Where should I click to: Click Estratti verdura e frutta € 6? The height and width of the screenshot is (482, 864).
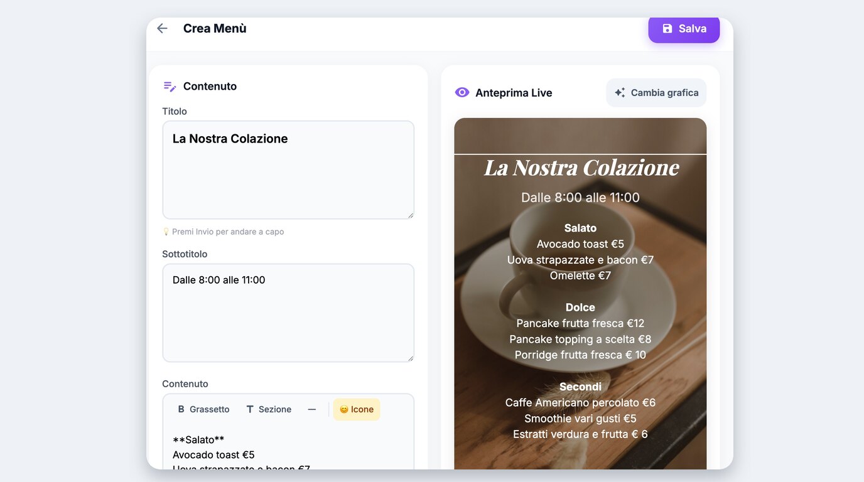point(580,434)
